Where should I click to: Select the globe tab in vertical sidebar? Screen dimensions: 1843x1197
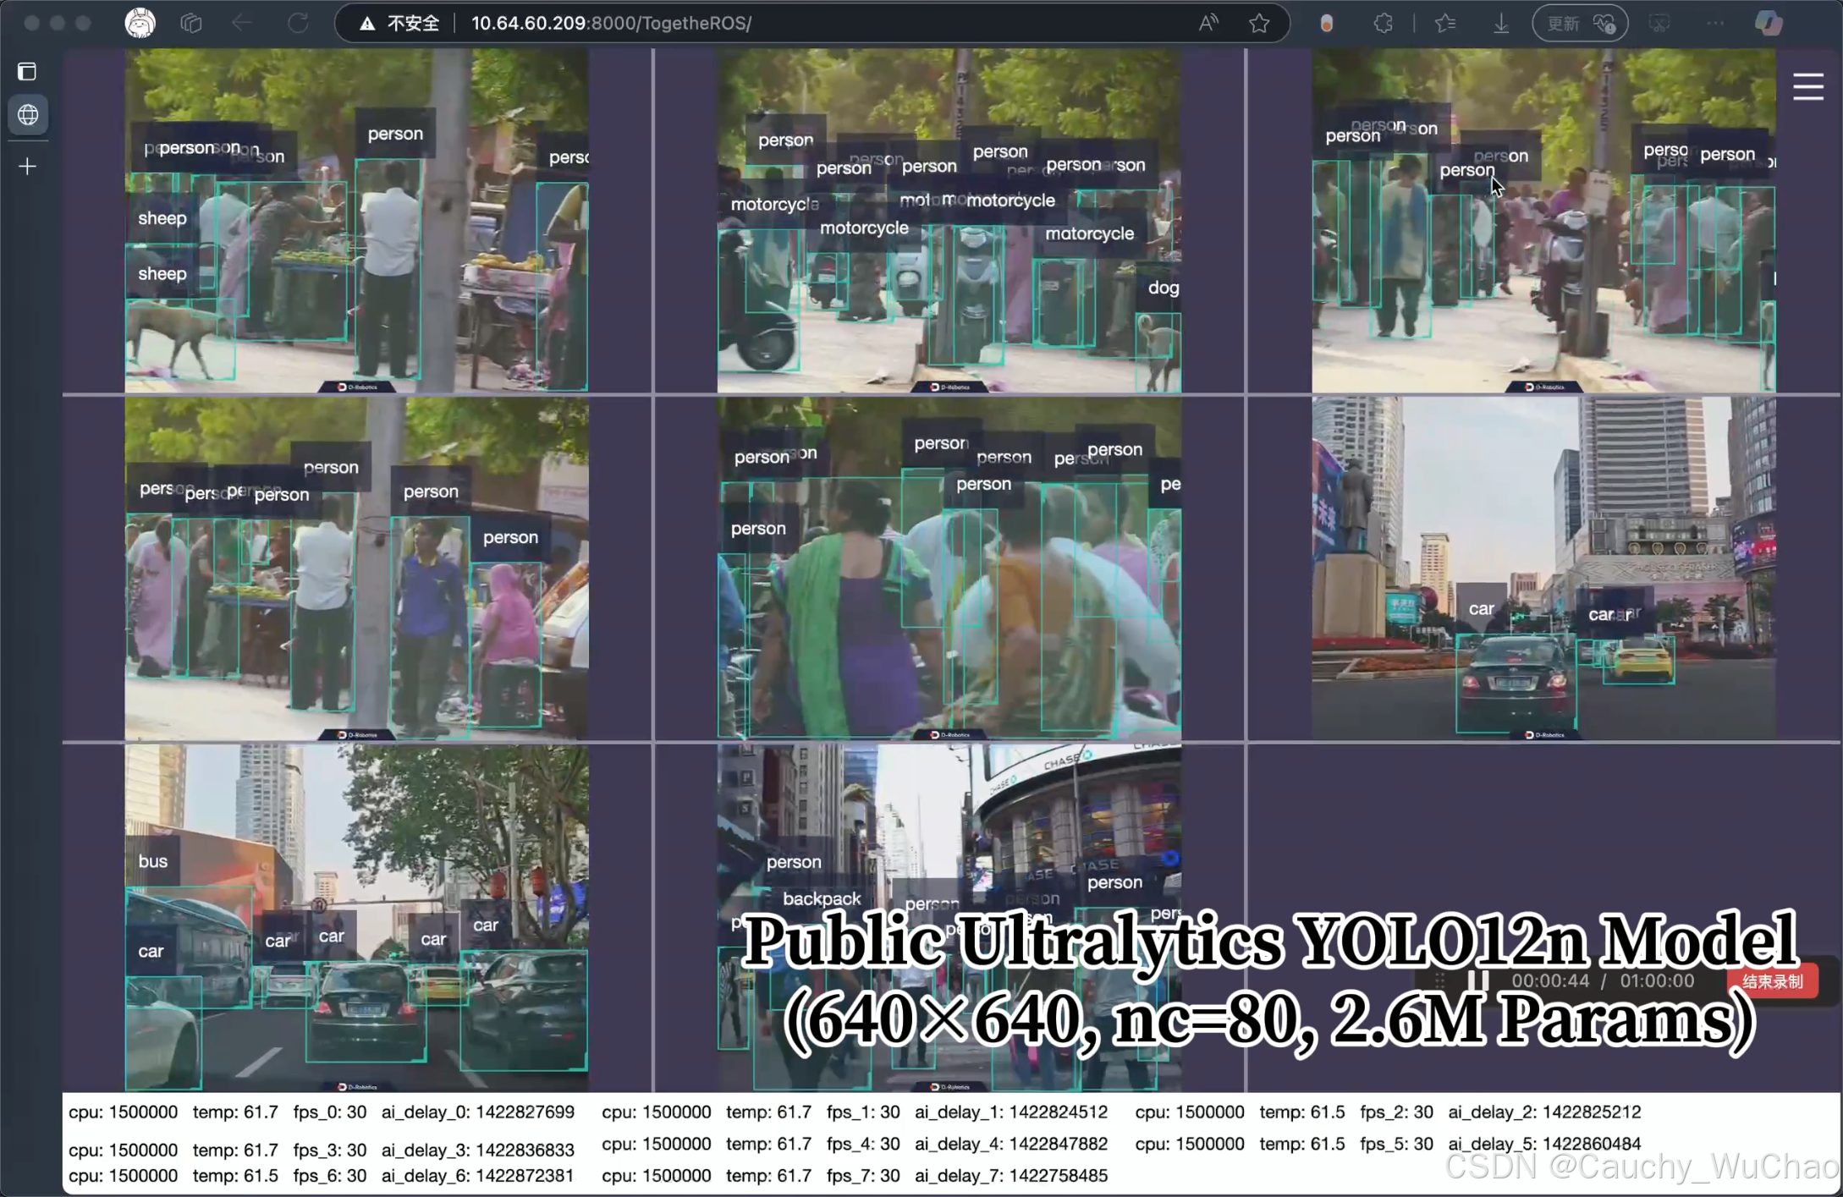point(27,114)
